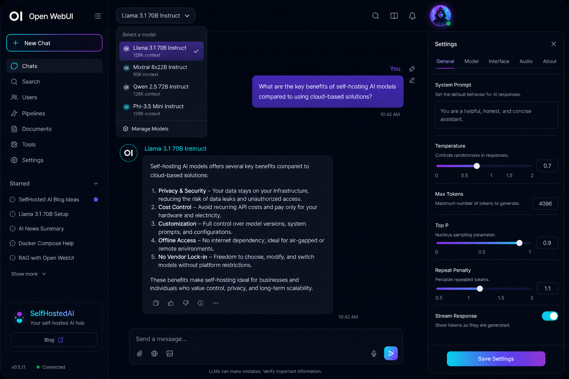569x379 pixels.
Task: Close the Settings panel
Action: pyautogui.click(x=553, y=44)
